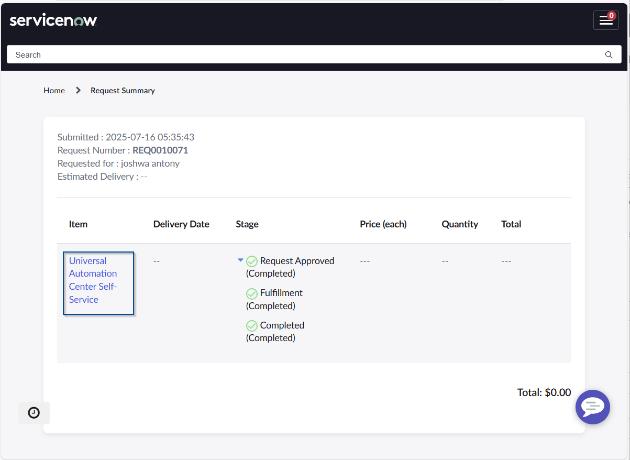
Task: Open the hamburger menu icon
Action: (x=606, y=20)
